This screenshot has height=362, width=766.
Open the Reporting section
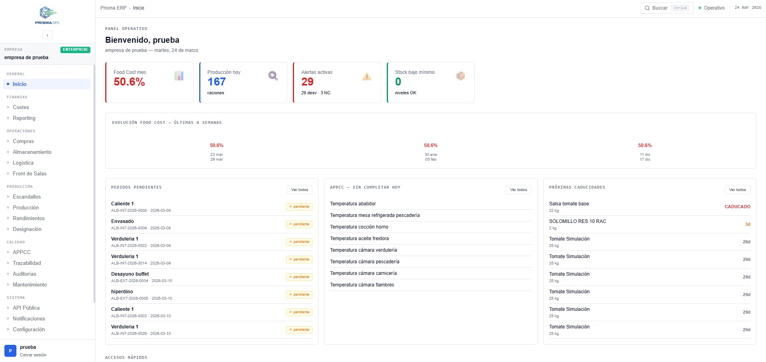pyautogui.click(x=24, y=118)
